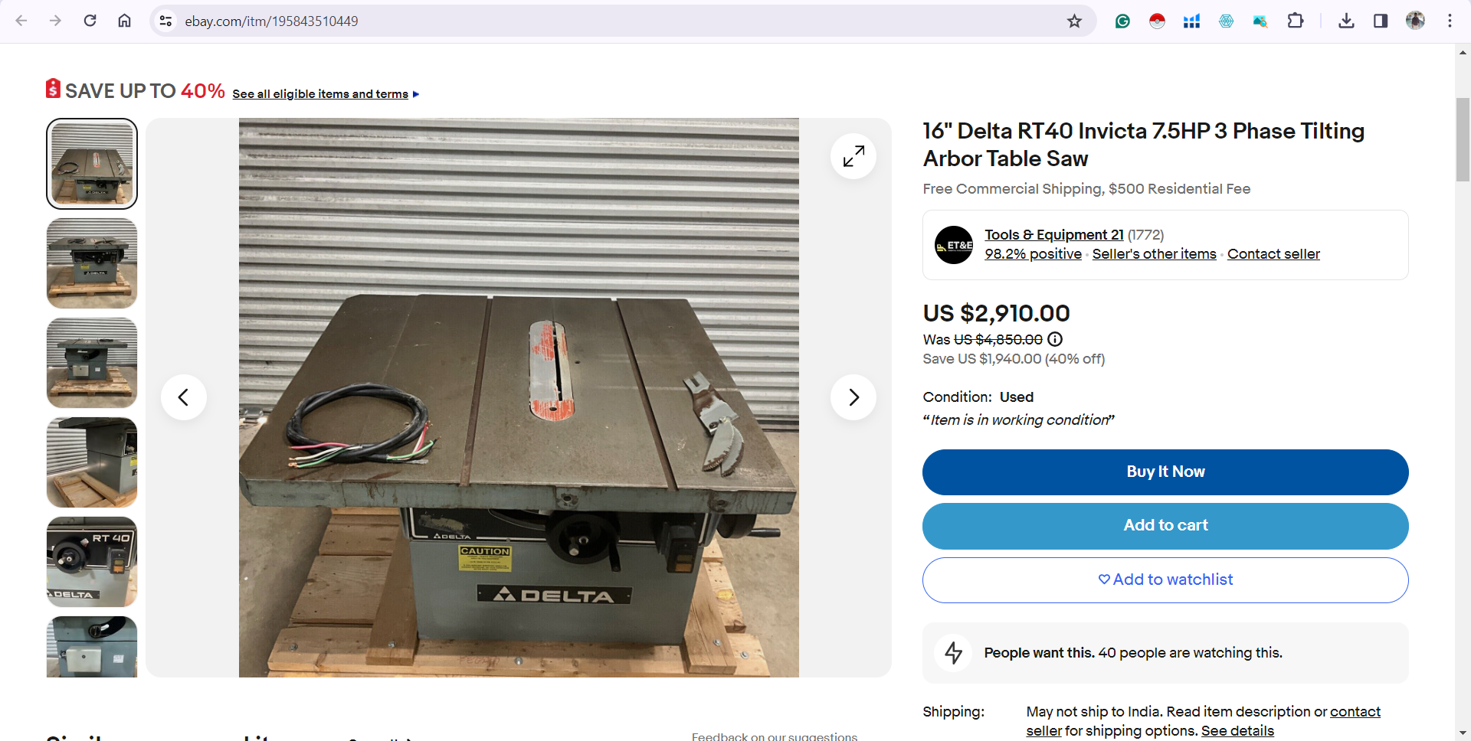Show previous product image
1471x741 pixels.
(x=184, y=397)
